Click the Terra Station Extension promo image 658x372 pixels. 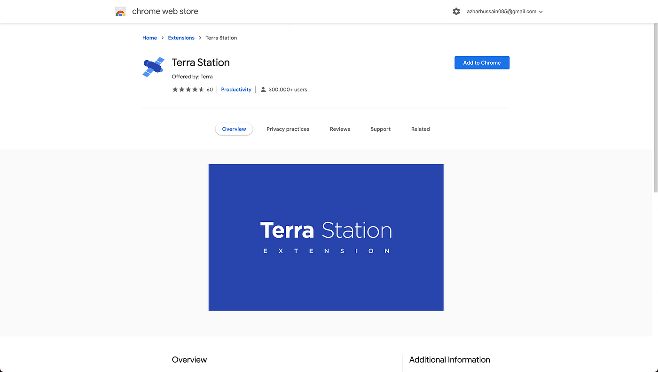pos(326,237)
